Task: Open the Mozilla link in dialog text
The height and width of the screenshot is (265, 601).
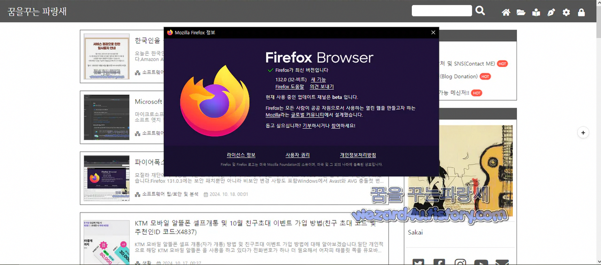Action: click(273, 115)
